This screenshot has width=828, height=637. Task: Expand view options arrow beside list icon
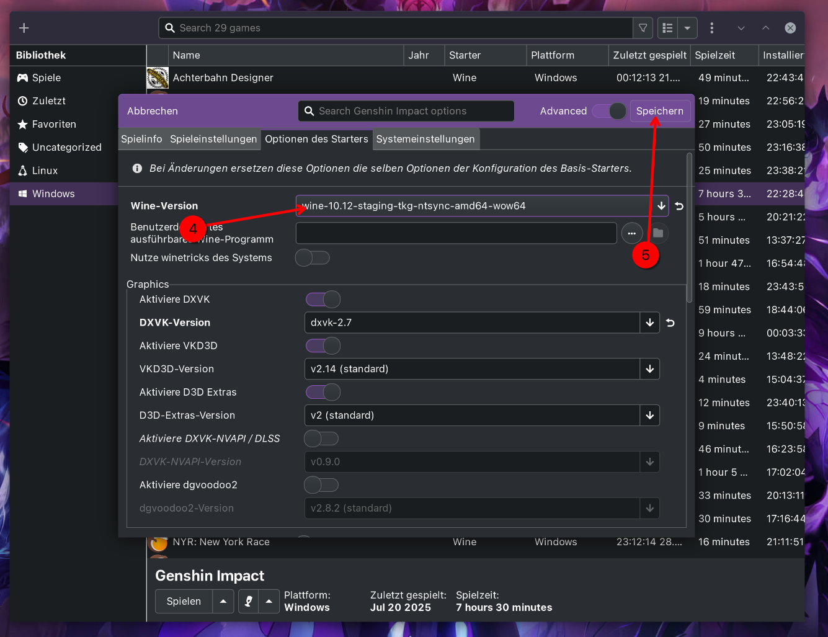pyautogui.click(x=687, y=28)
